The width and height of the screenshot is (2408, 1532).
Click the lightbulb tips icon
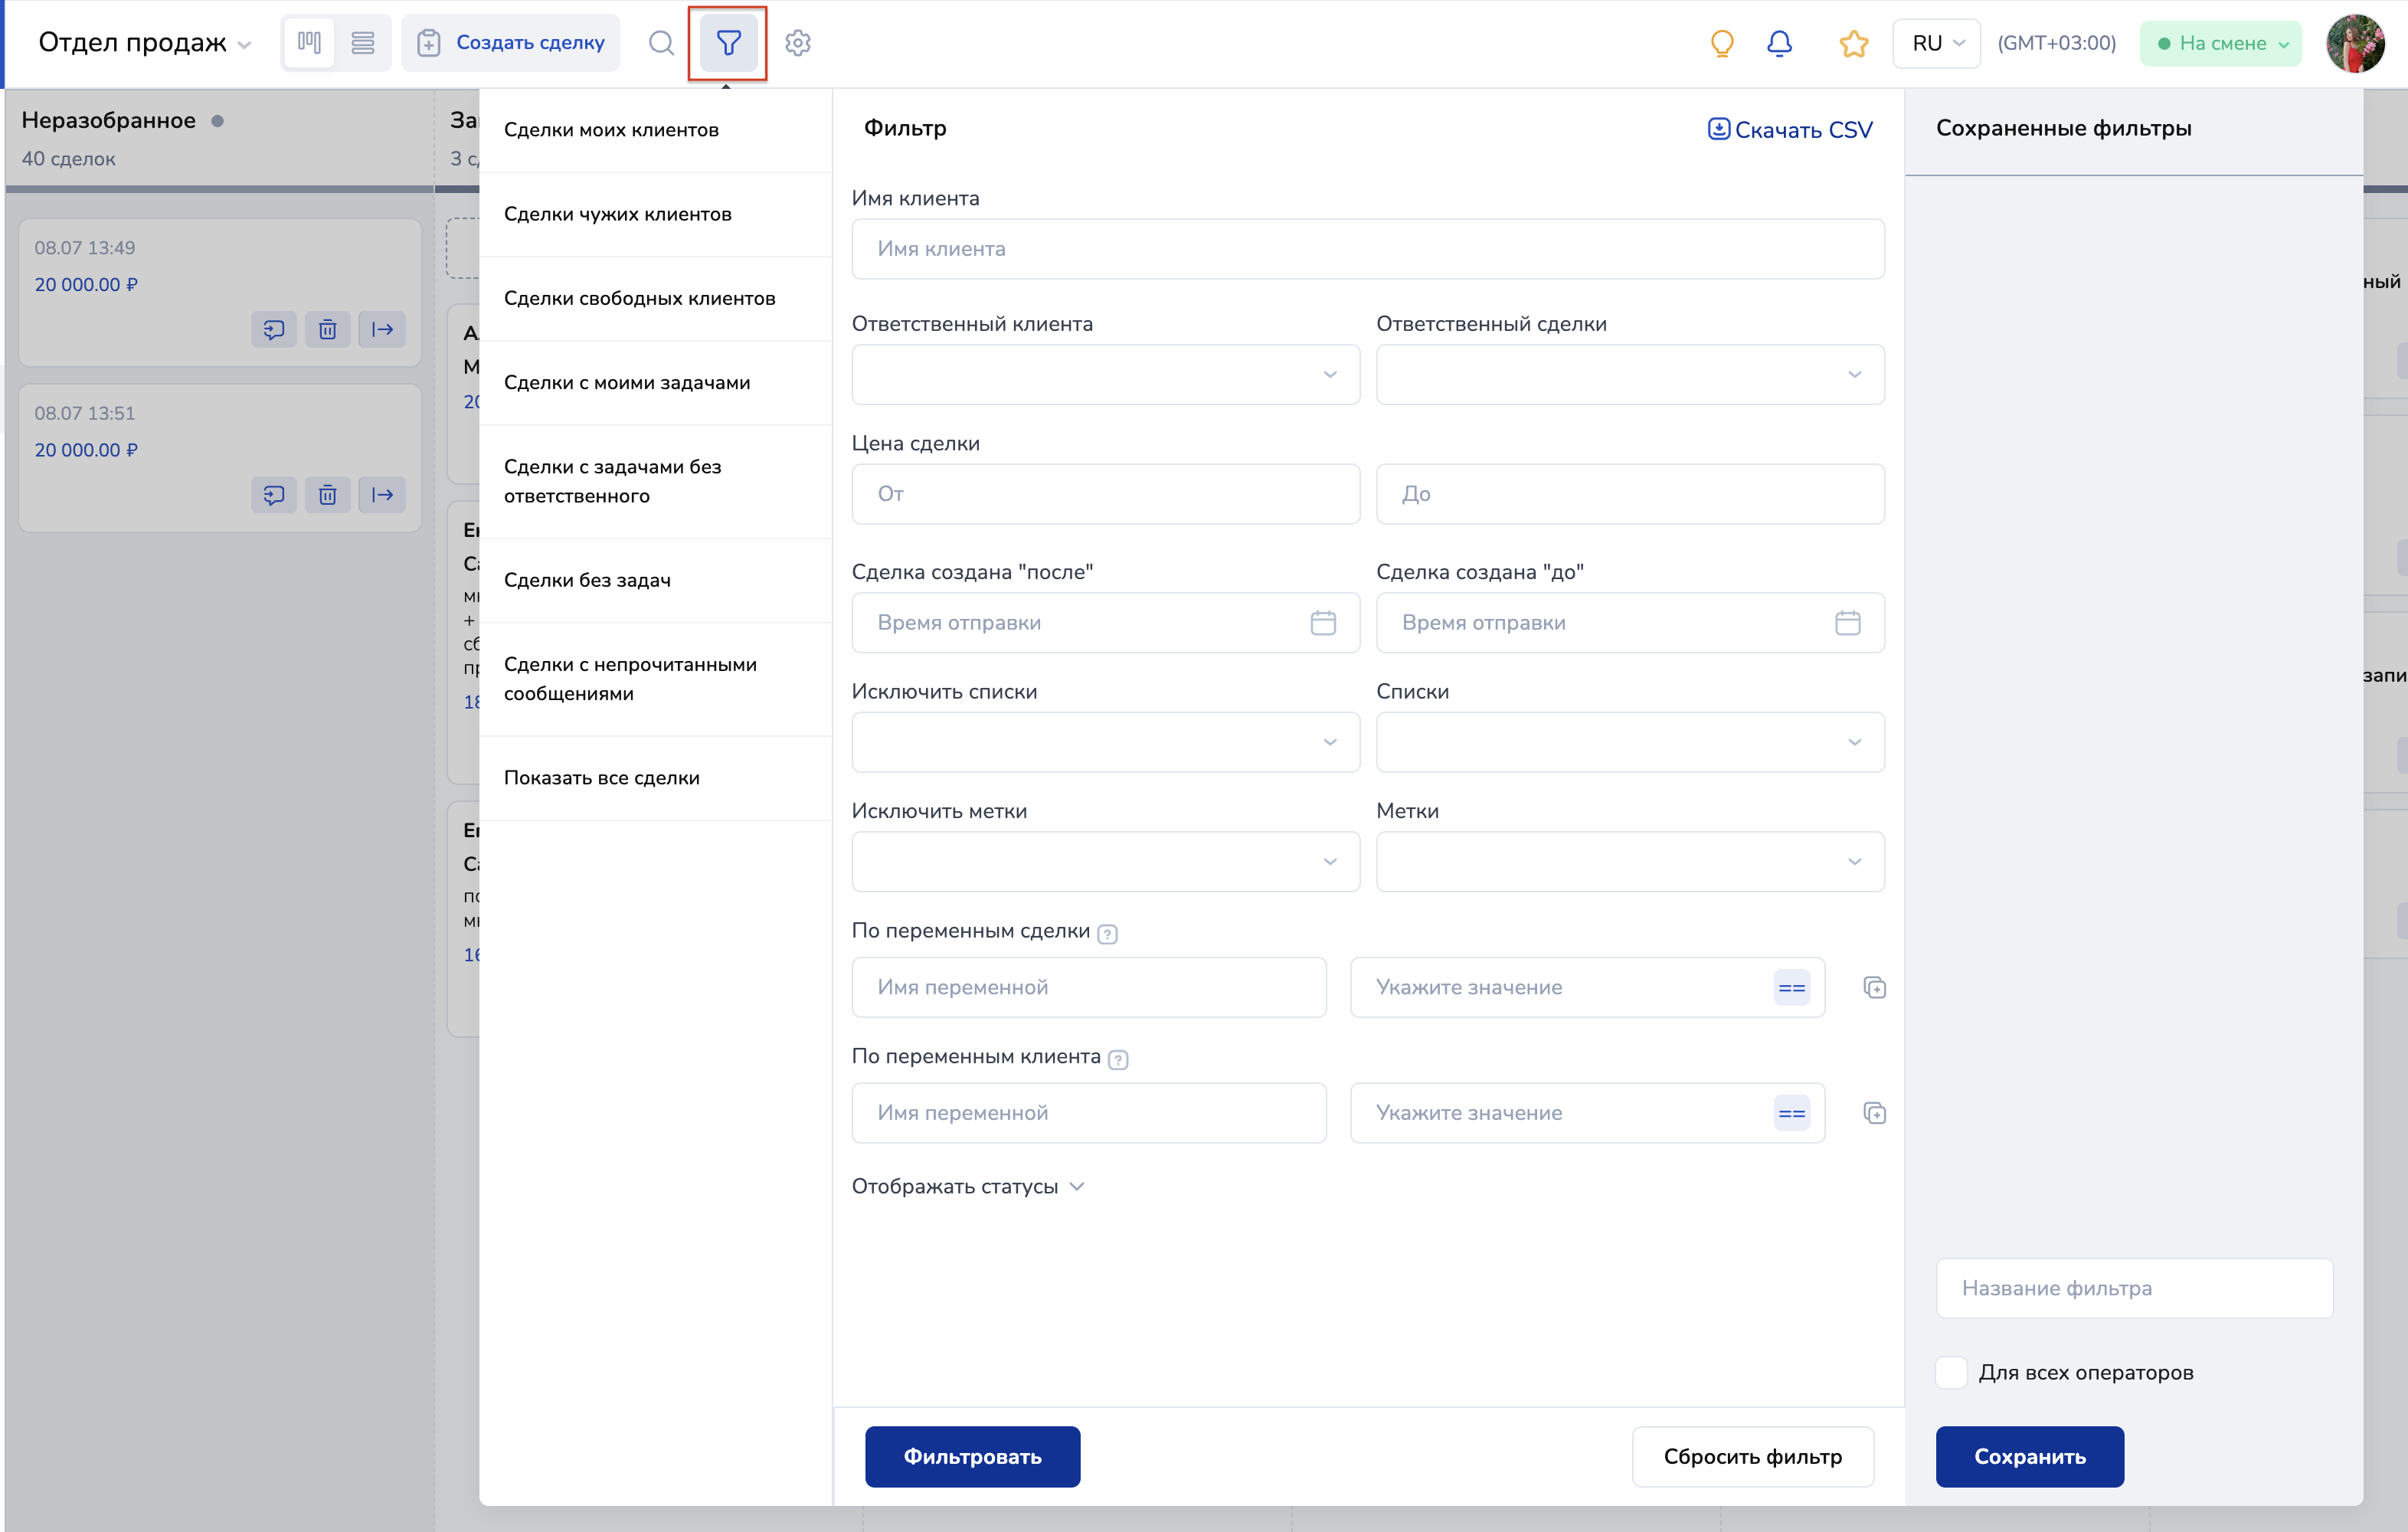1721,43
